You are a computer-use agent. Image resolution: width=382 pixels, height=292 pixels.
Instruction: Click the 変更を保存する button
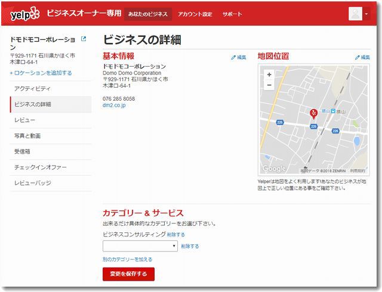coord(129,274)
